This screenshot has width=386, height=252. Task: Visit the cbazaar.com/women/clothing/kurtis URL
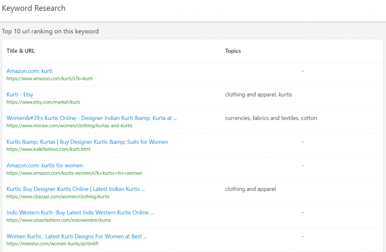(x=58, y=197)
